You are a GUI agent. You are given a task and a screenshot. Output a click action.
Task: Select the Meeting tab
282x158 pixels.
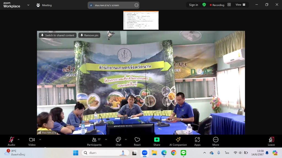coord(44,5)
